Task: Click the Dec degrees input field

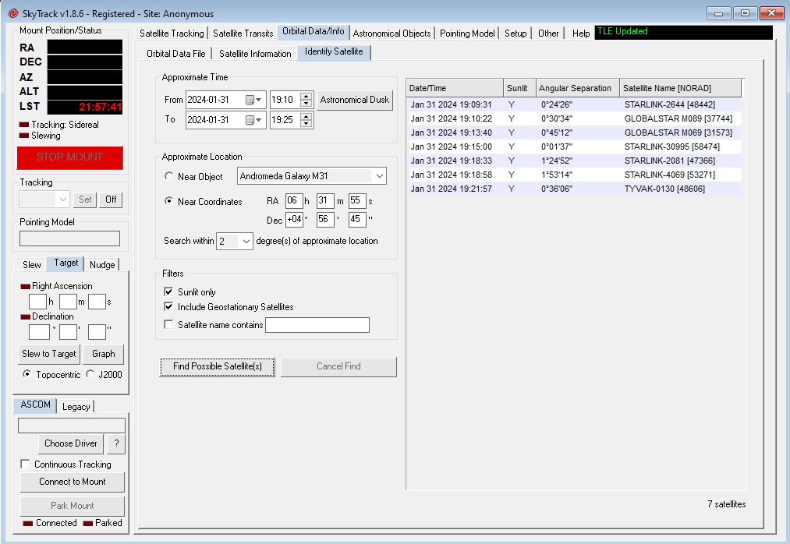Action: [294, 219]
